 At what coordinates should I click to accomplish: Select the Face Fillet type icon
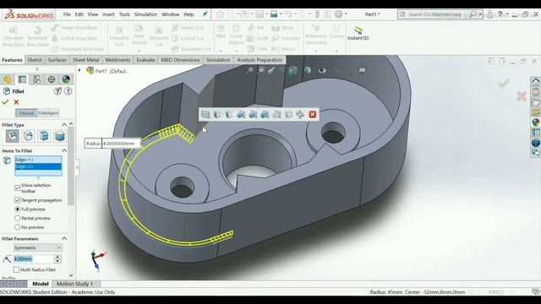coord(44,136)
